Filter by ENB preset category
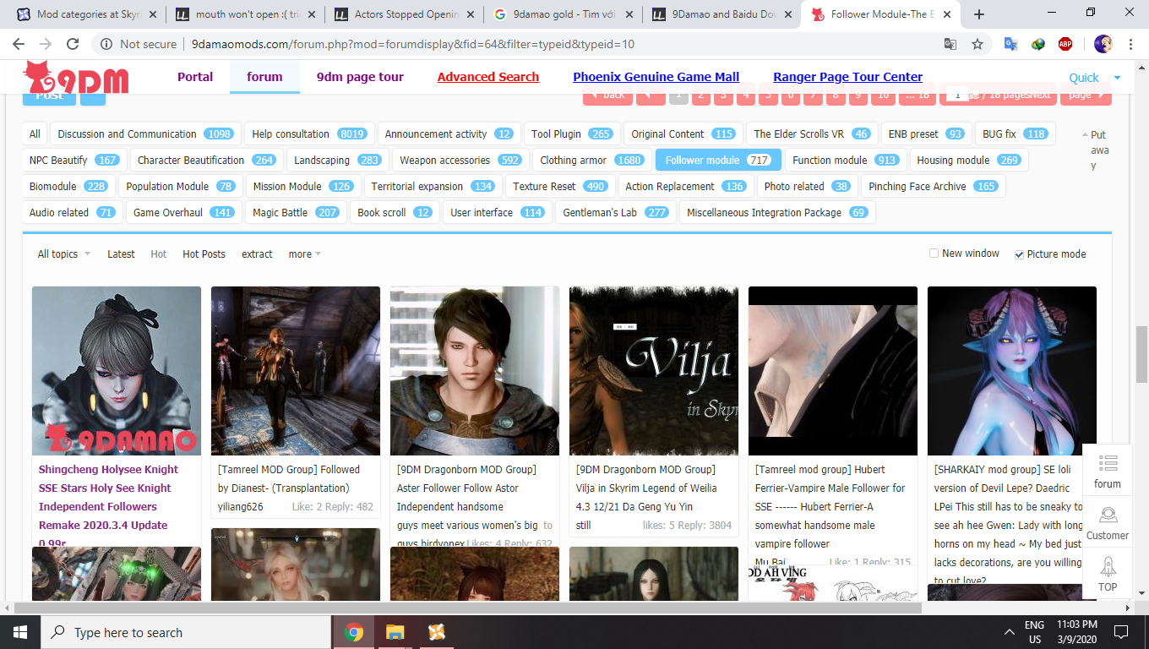This screenshot has width=1149, height=649. [x=926, y=134]
